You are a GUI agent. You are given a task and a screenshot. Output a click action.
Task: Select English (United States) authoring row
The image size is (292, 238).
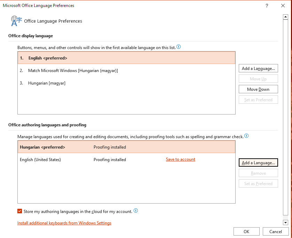click(x=126, y=160)
